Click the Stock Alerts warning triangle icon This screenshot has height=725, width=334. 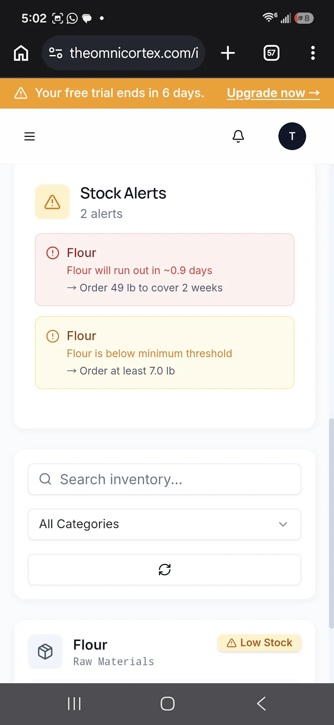[x=52, y=202]
